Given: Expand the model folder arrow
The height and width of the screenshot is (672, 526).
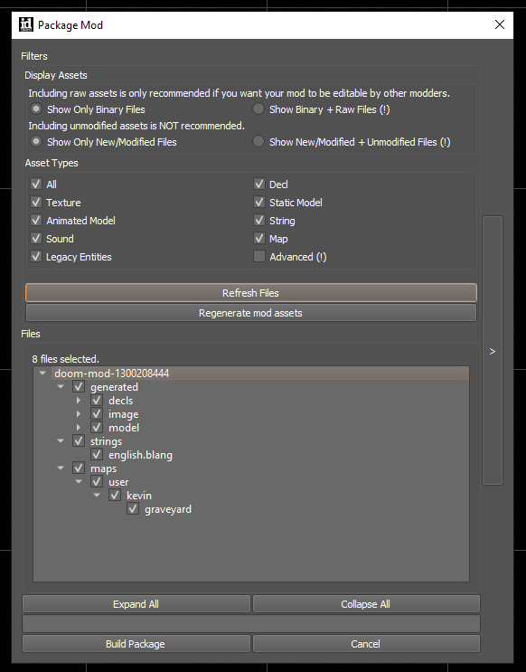Looking at the screenshot, I should tap(79, 427).
